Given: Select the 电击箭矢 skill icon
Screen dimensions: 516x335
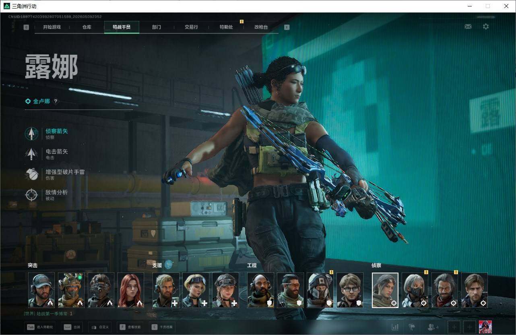Looking at the screenshot, I should [x=31, y=154].
